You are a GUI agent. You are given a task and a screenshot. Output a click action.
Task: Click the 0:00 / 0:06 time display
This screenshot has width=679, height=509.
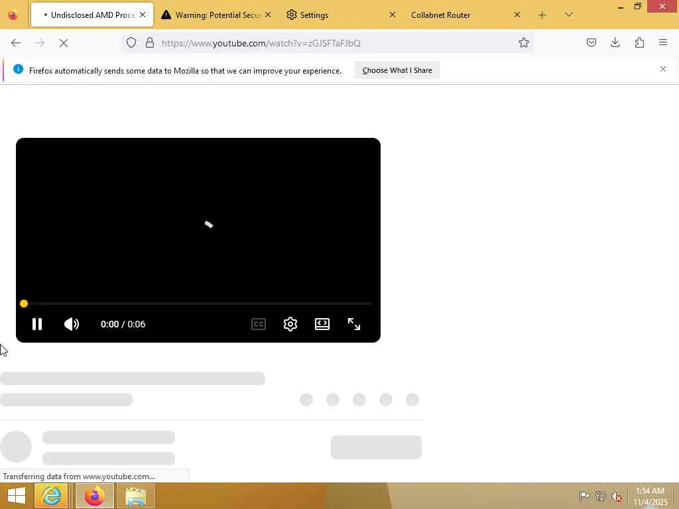(x=123, y=324)
